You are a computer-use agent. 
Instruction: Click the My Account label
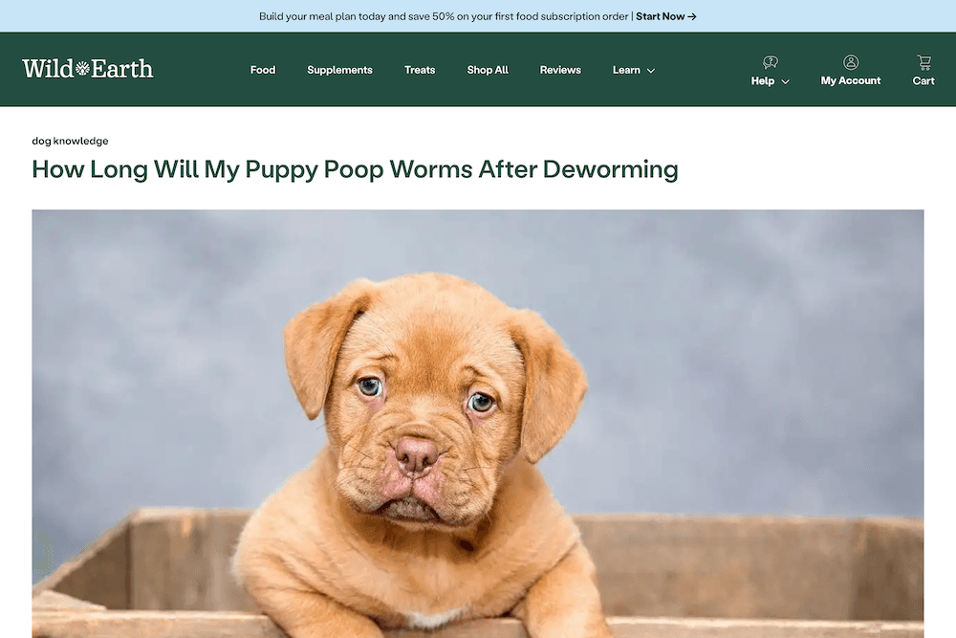click(x=851, y=80)
